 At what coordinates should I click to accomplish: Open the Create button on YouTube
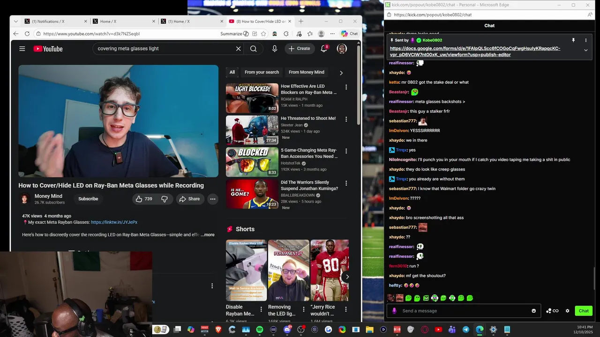pos(299,49)
